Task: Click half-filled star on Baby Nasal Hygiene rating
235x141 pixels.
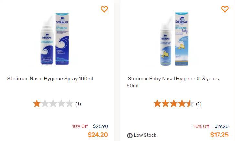Action: (190, 104)
